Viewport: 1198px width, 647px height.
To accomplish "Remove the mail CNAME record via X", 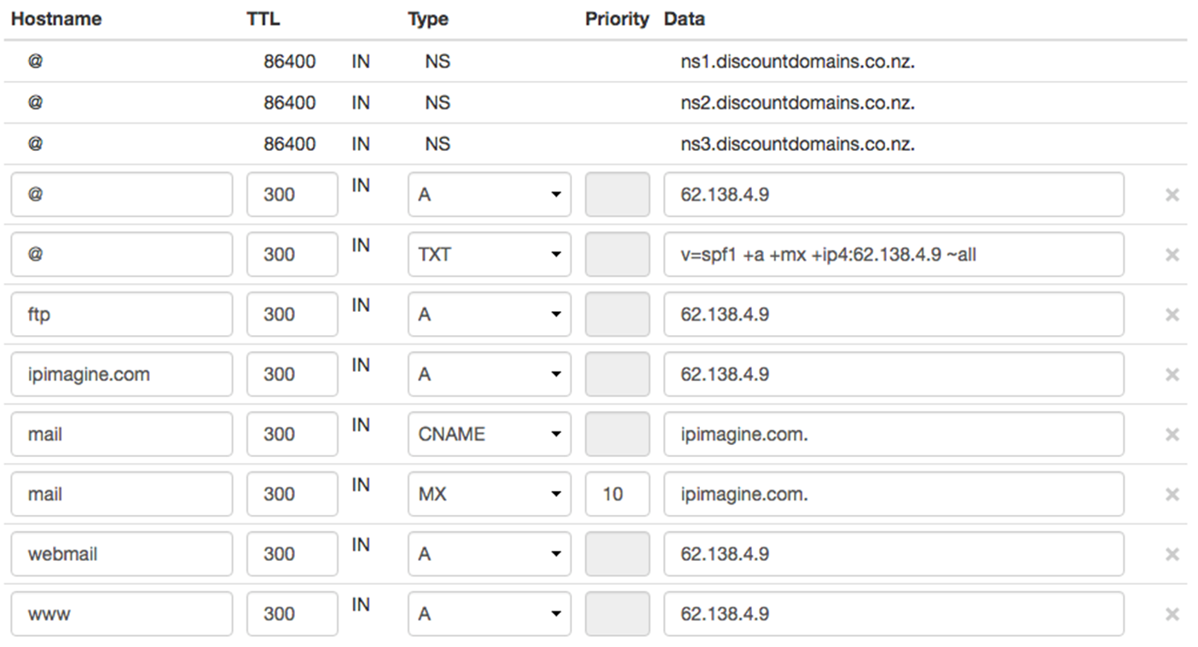I will tap(1172, 435).
